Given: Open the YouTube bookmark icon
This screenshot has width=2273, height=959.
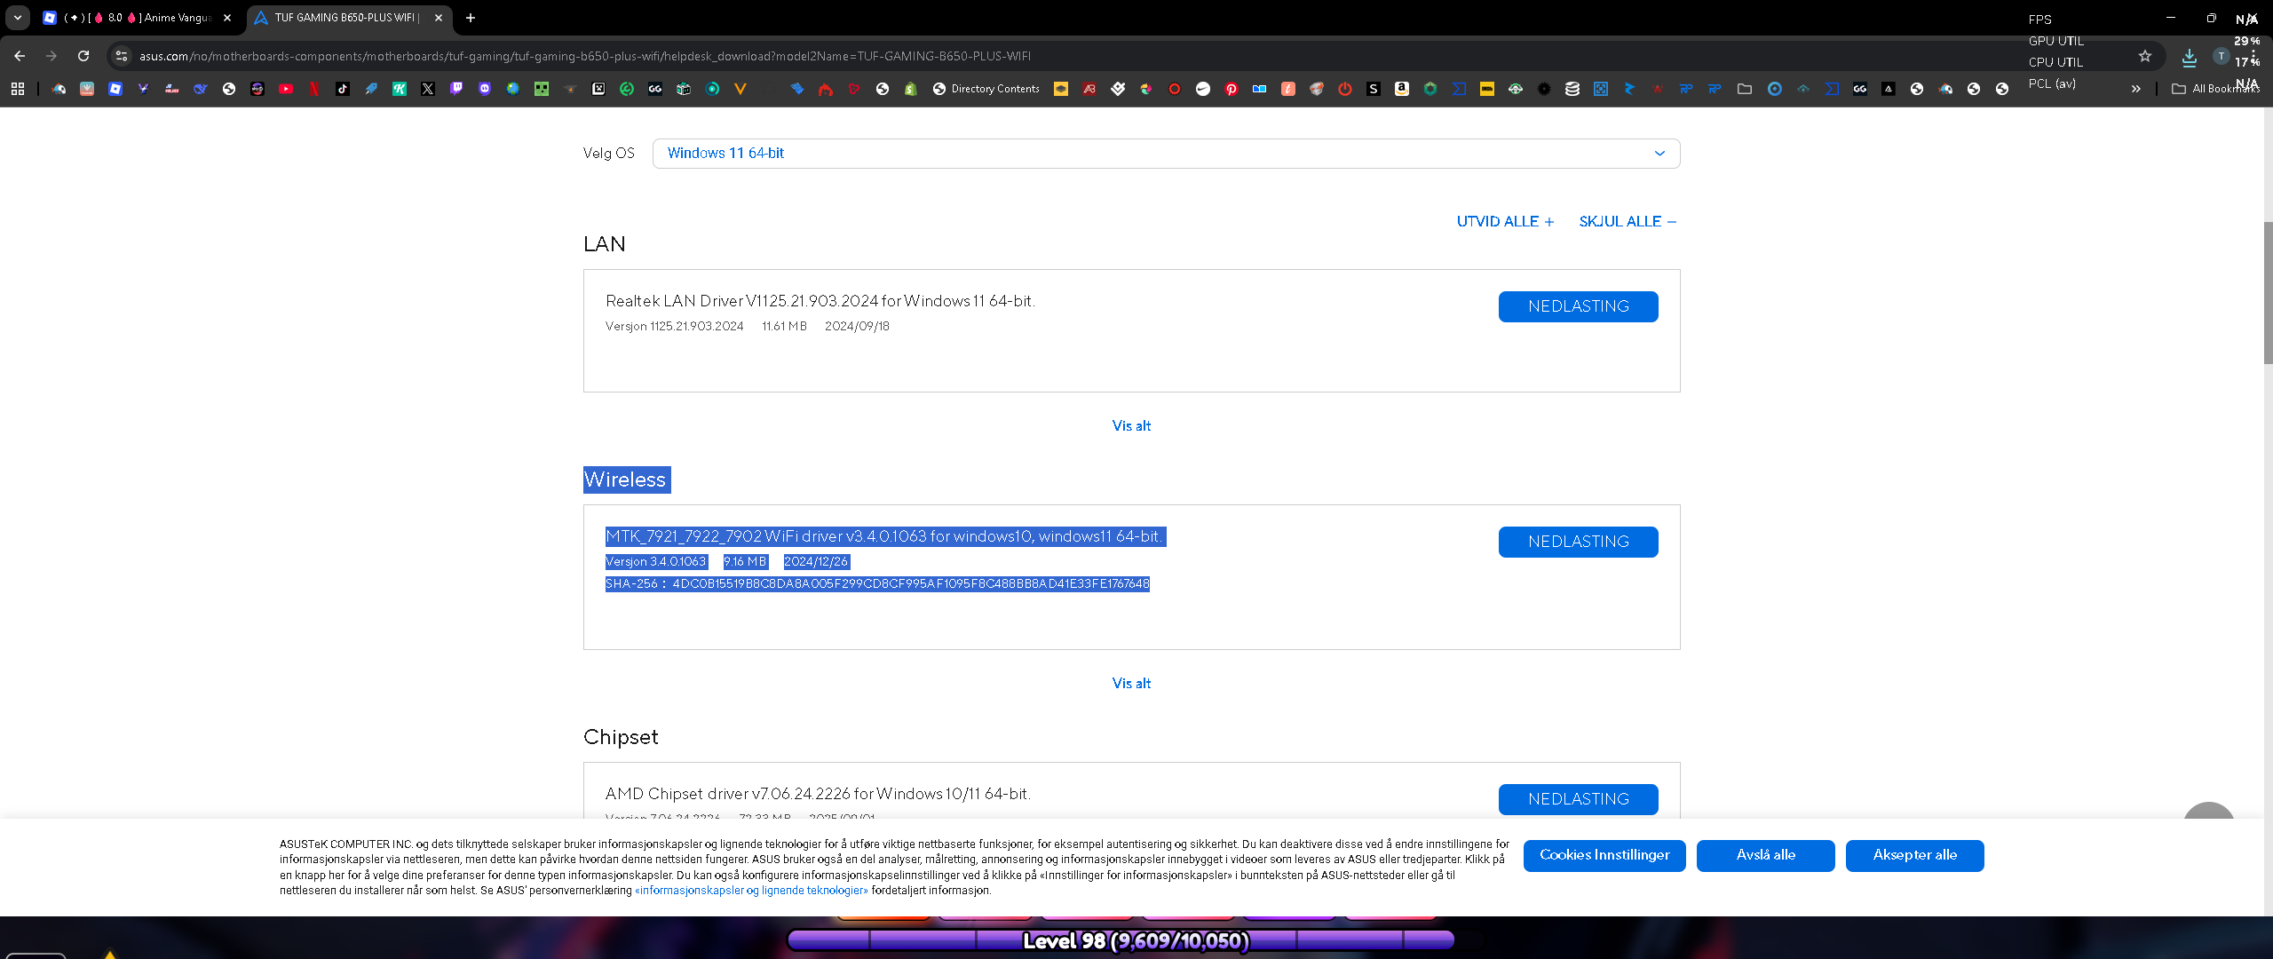Looking at the screenshot, I should (286, 89).
